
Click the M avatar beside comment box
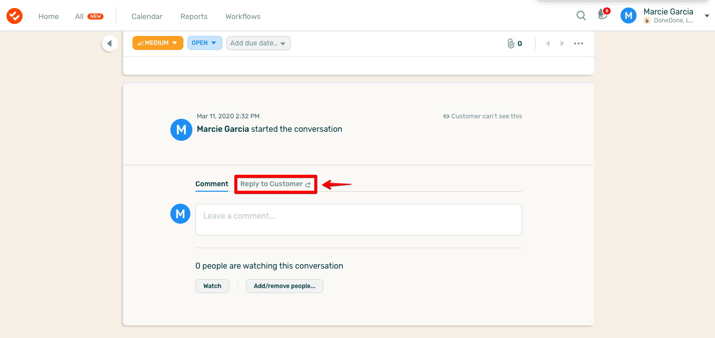(180, 214)
